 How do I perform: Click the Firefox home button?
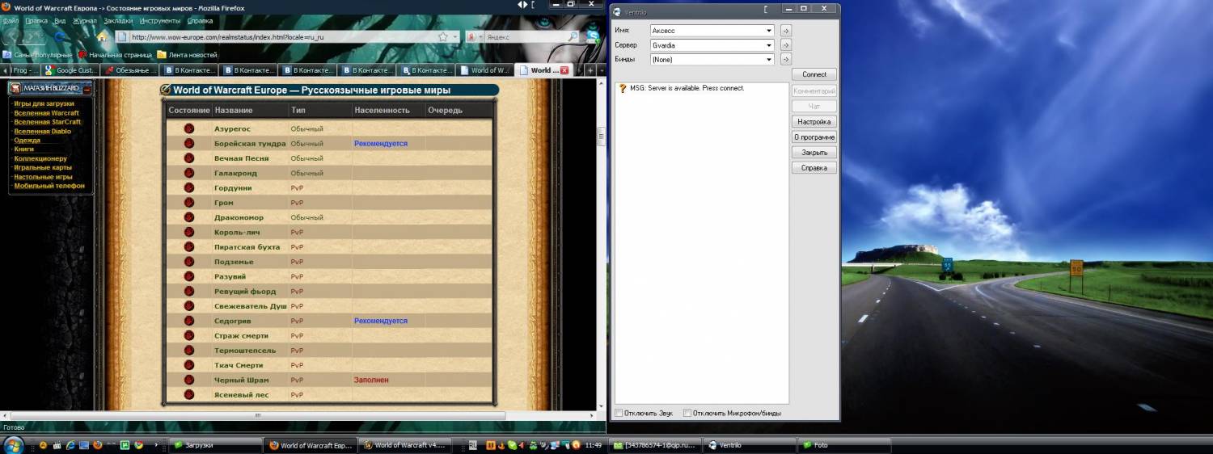tap(102, 36)
